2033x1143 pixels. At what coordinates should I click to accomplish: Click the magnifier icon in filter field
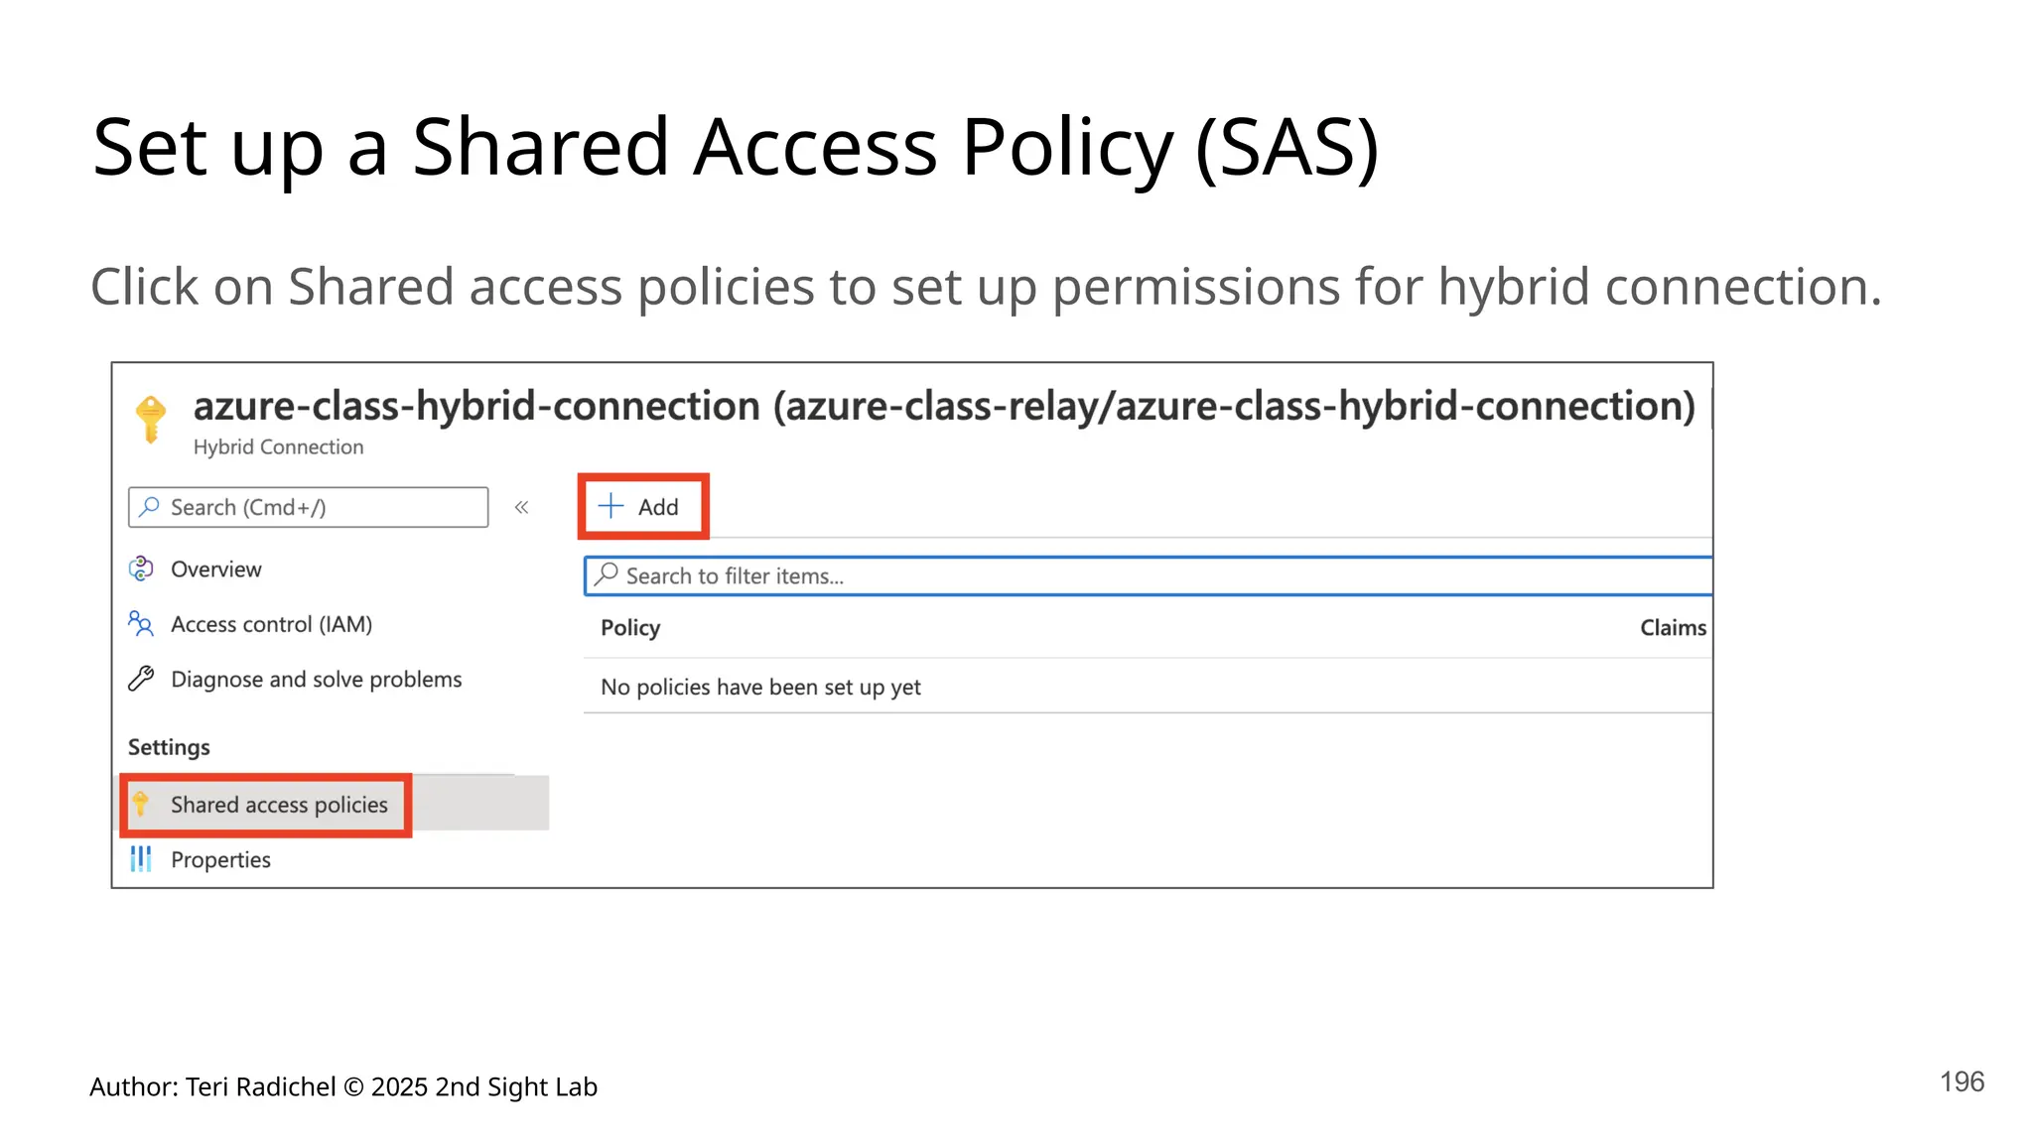(607, 574)
